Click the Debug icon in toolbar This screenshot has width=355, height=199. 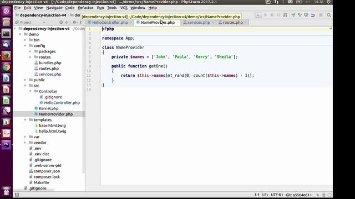pyautogui.click(x=272, y=15)
